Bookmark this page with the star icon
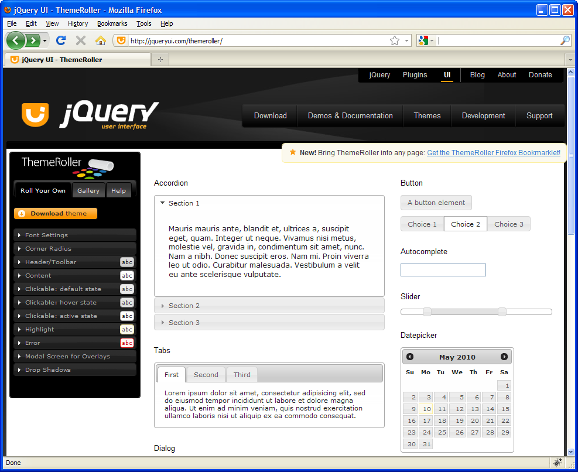The width and height of the screenshot is (578, 472). (x=395, y=40)
